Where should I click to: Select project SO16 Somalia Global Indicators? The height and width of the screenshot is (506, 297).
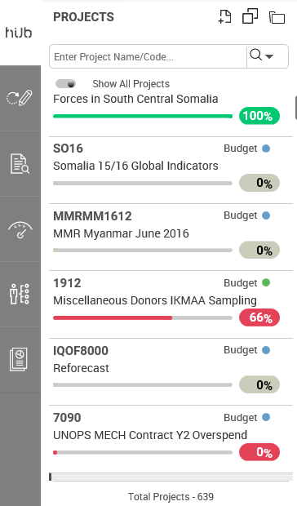click(171, 170)
